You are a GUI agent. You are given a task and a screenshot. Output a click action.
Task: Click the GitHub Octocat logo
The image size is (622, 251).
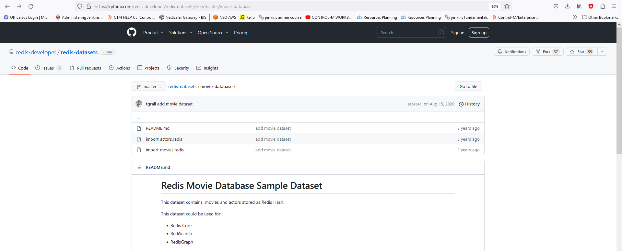coord(132,32)
